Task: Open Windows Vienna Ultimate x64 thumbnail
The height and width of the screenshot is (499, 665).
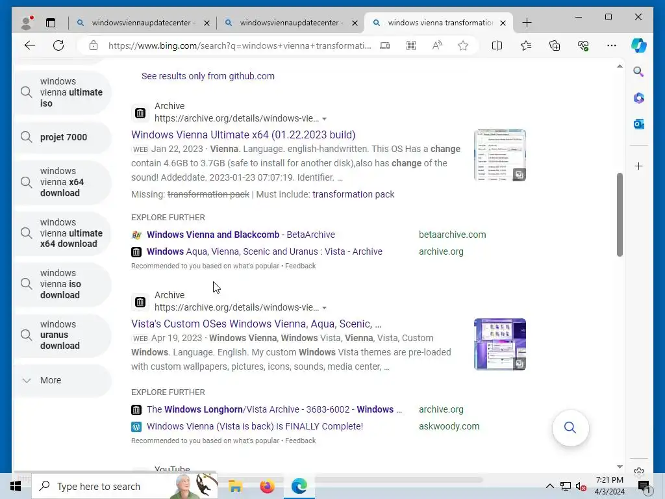Action: coord(499,155)
